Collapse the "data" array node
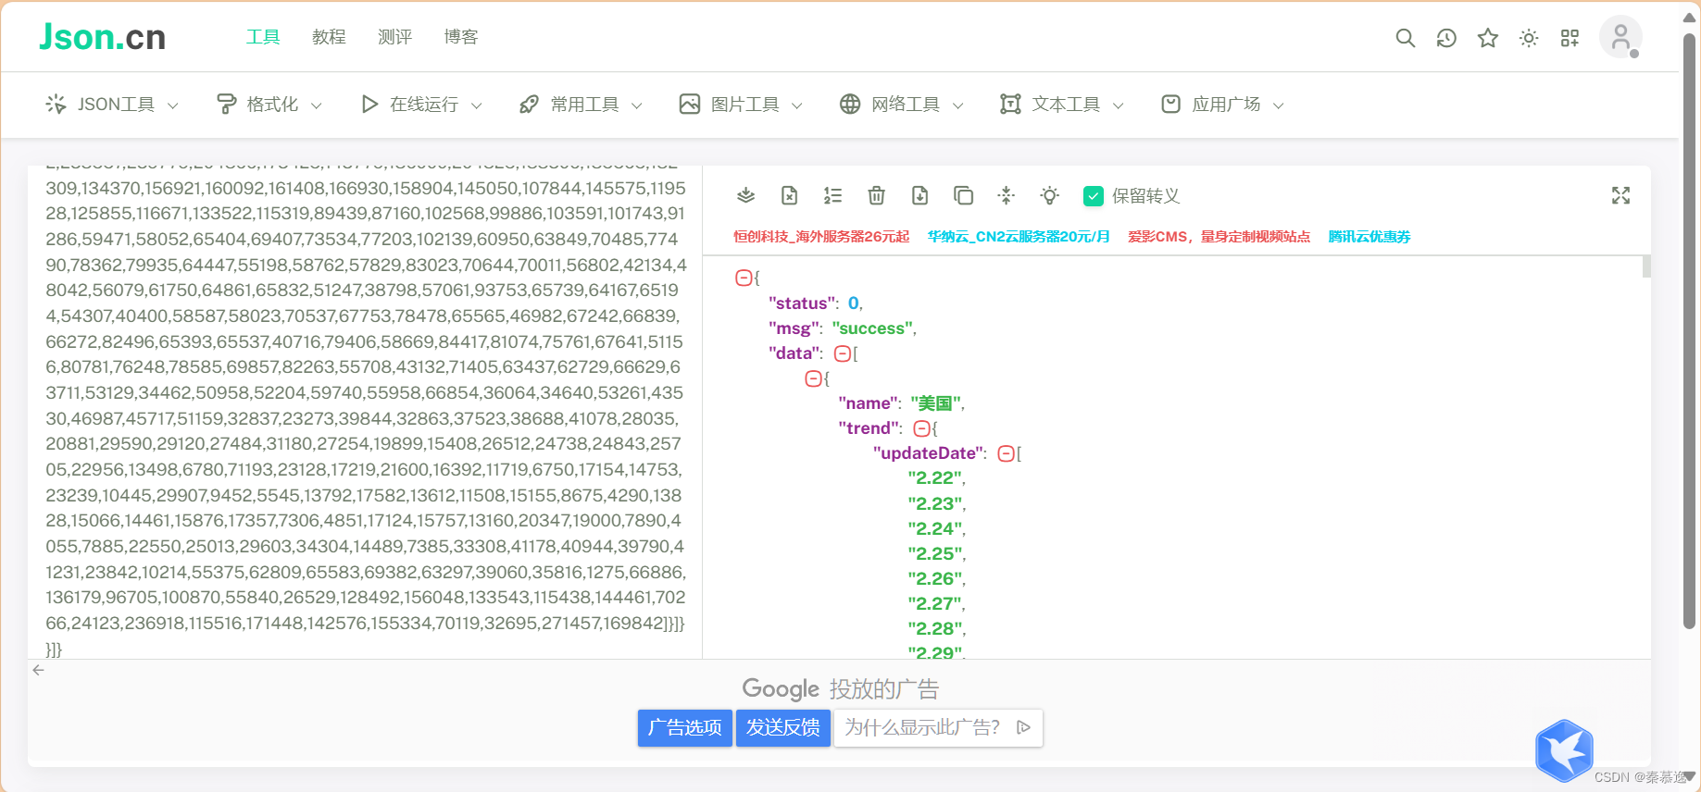Image resolution: width=1701 pixels, height=792 pixels. [842, 353]
